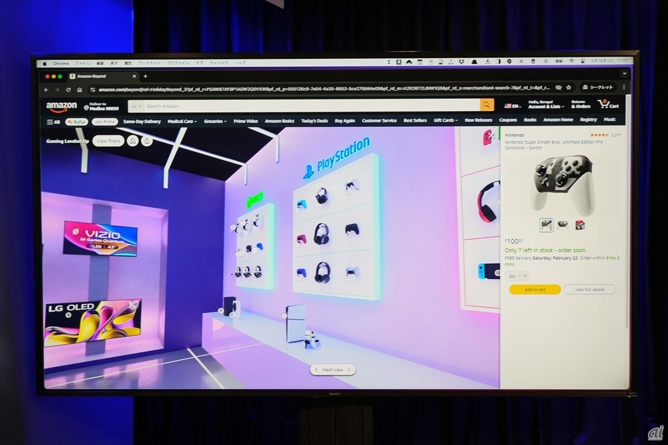Viewport: 668px width, 445px height.
Task: Open Returns & Orders link
Action: (580, 104)
